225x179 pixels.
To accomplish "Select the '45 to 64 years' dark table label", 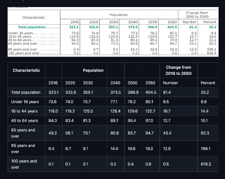I will [24, 121].
